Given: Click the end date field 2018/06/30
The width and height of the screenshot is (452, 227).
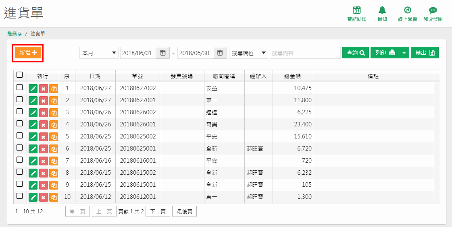Looking at the screenshot, I should coord(196,53).
